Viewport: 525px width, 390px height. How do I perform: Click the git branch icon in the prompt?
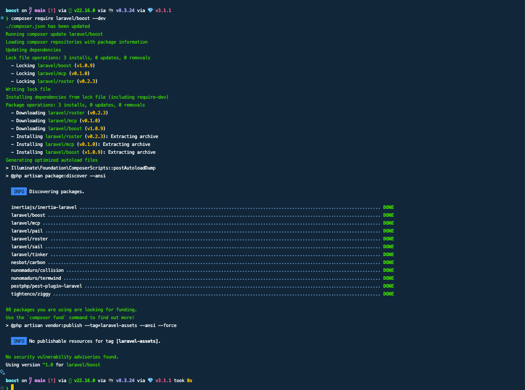[x=30, y=9]
